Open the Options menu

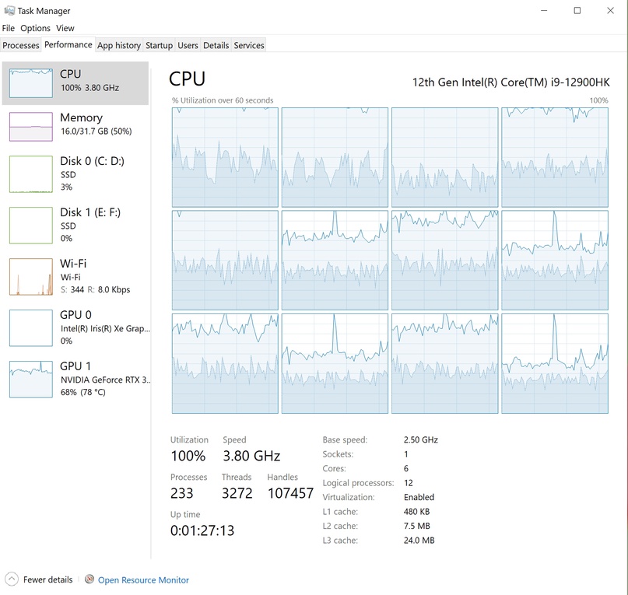pos(35,28)
